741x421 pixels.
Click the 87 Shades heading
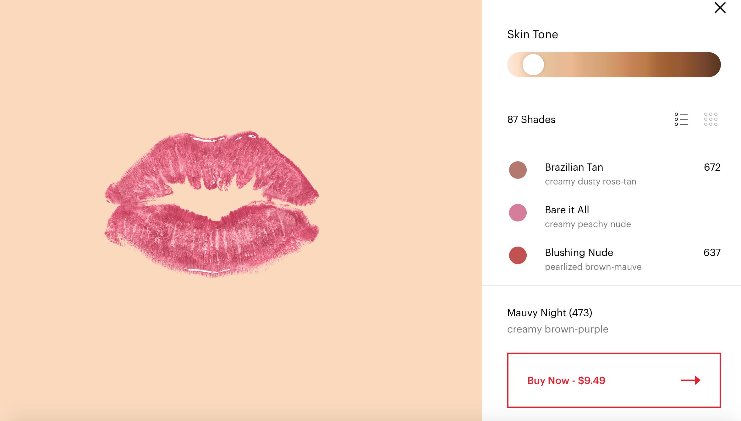click(531, 120)
